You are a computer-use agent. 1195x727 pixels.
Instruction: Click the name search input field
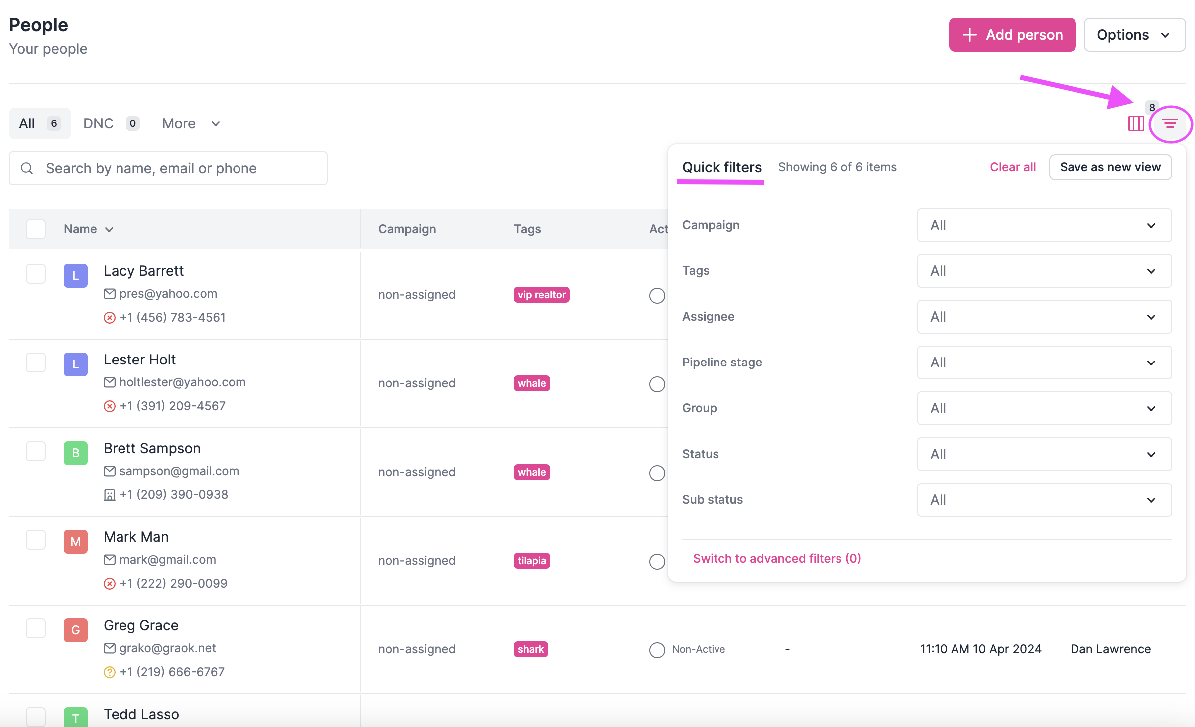[168, 168]
